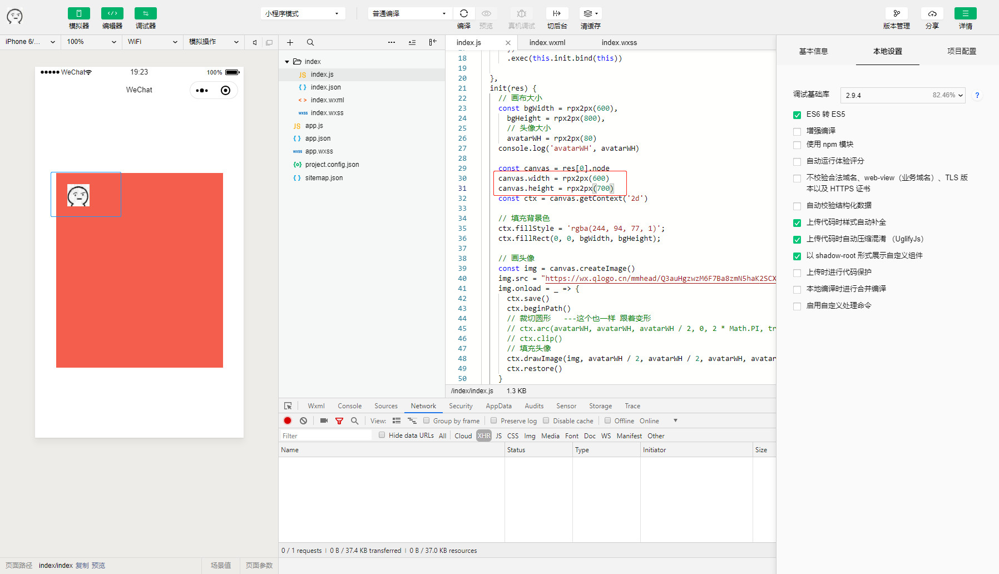Click the clear cache layers icon

590,13
